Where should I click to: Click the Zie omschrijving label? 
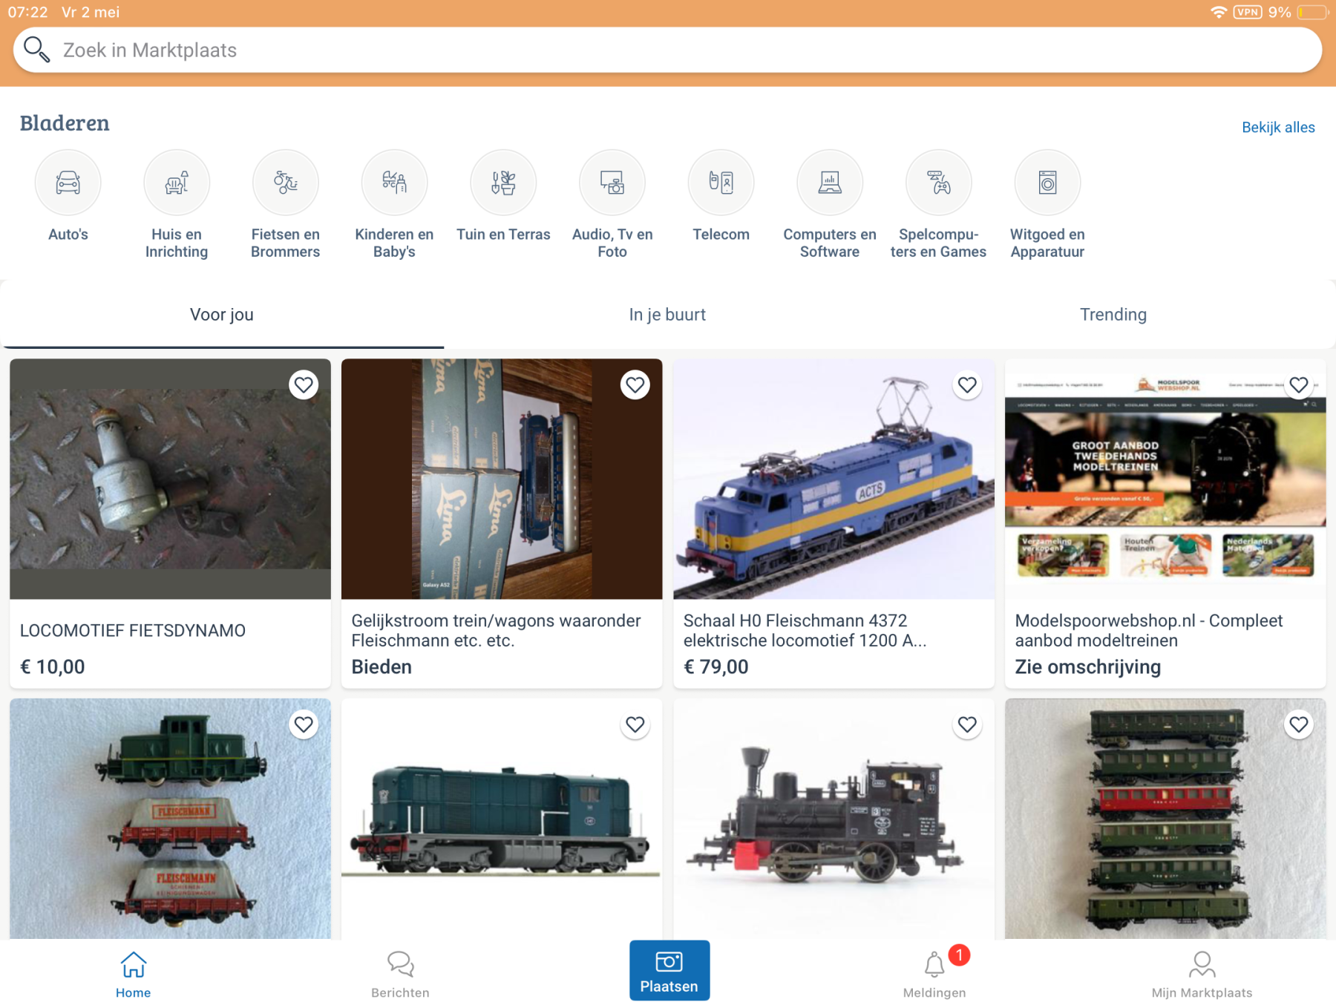point(1087,667)
